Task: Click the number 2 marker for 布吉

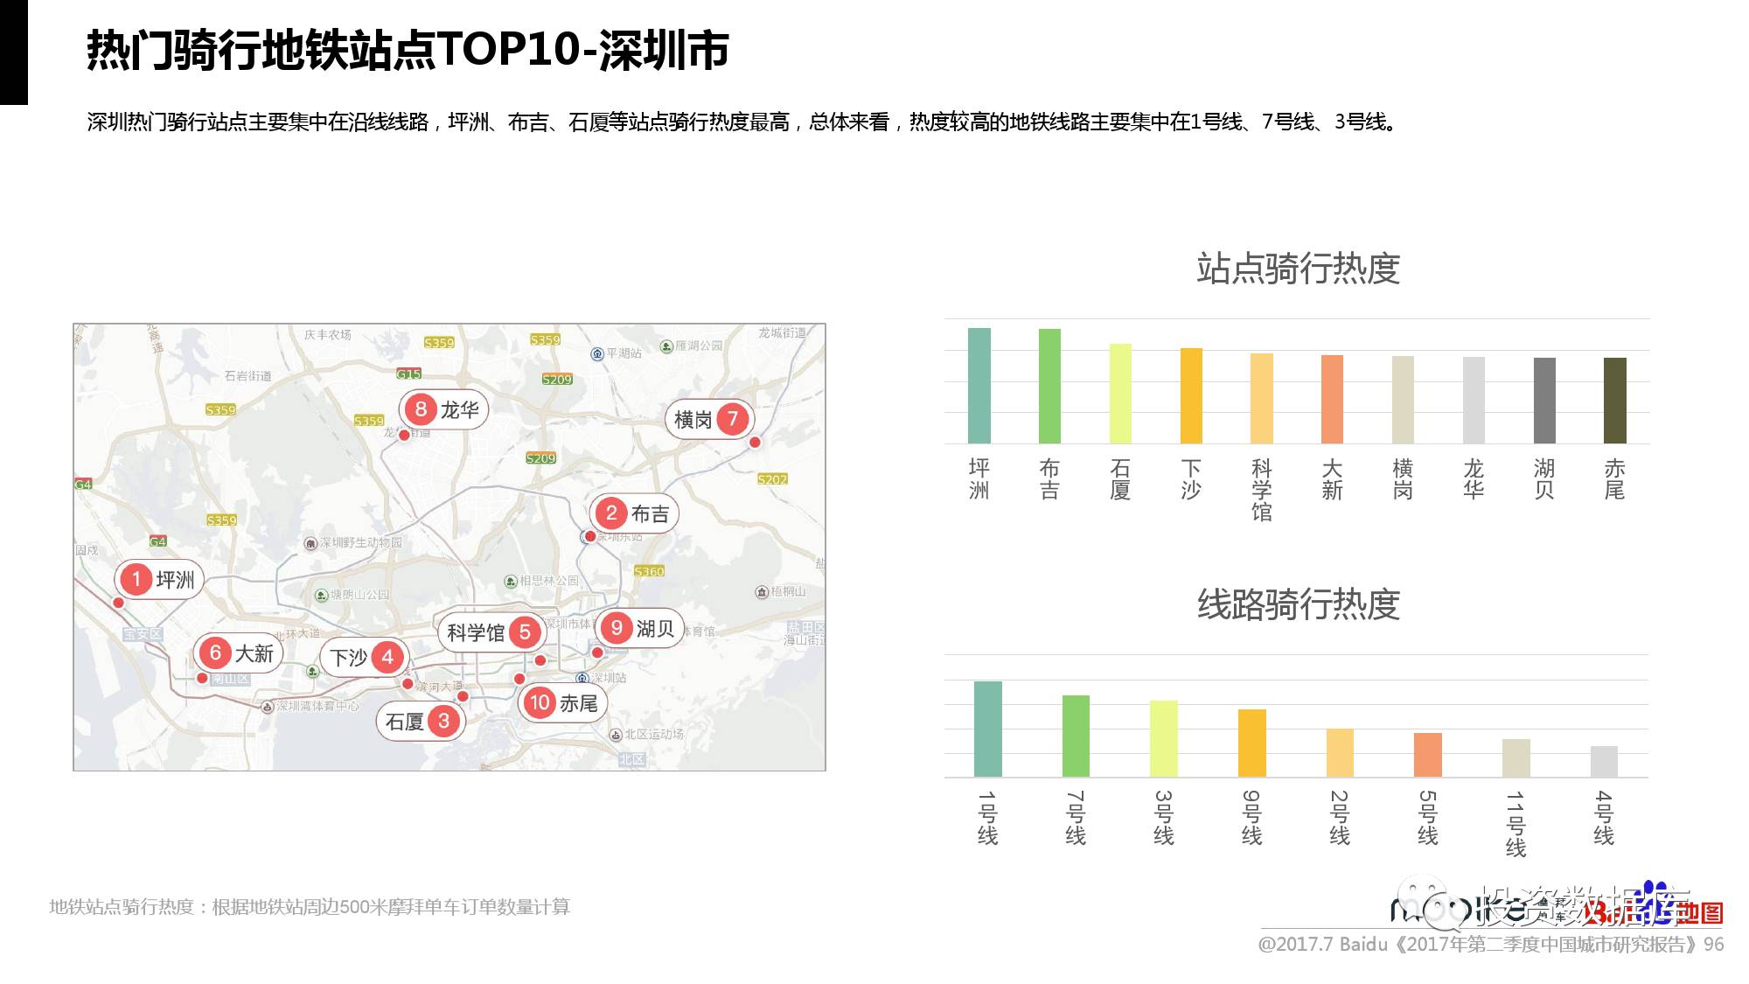Action: pyautogui.click(x=611, y=513)
